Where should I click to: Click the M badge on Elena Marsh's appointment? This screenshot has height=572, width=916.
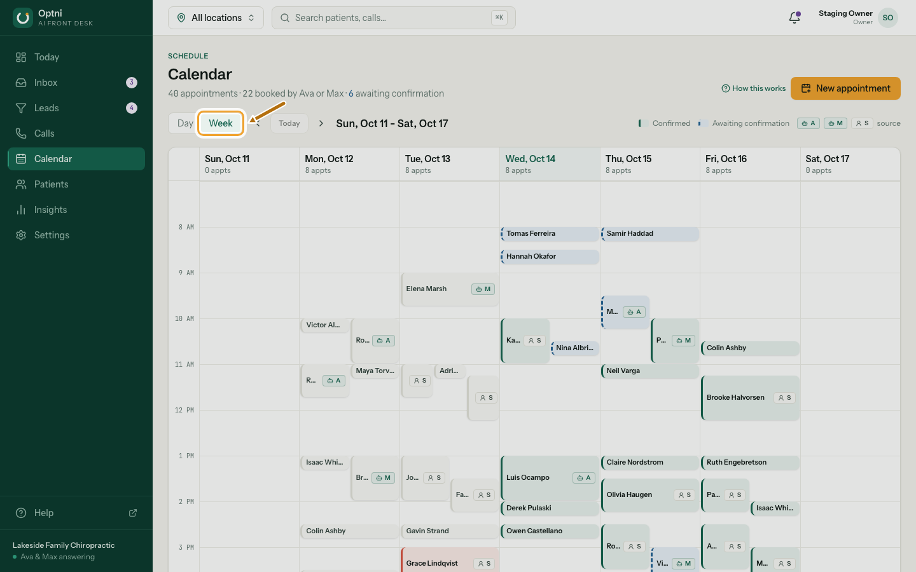[x=483, y=289]
